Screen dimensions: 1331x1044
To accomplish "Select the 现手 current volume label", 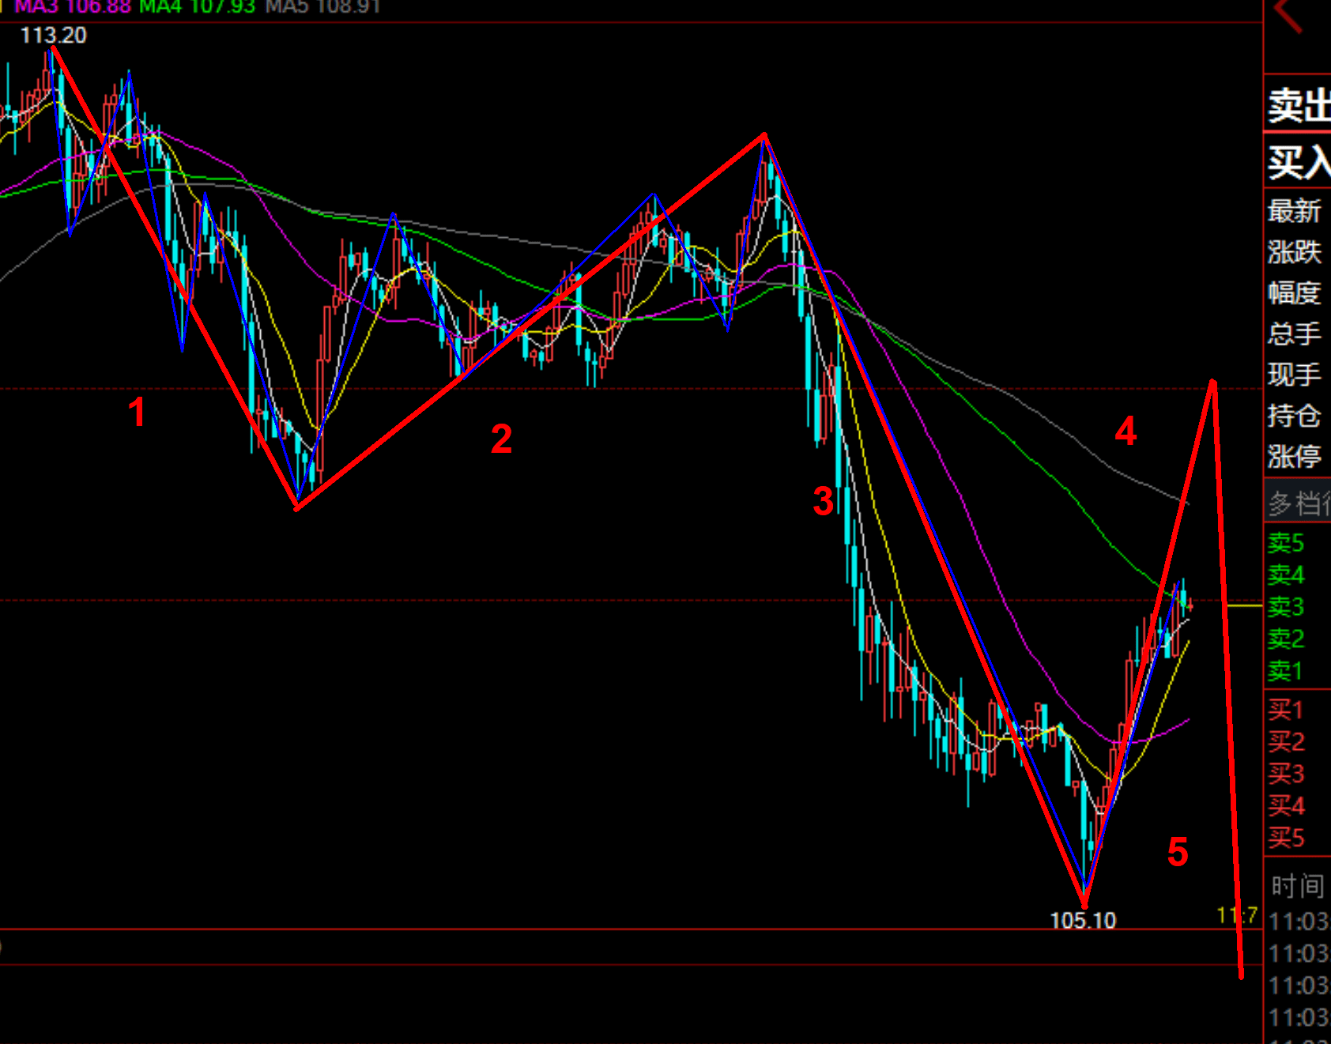I will click(1294, 375).
